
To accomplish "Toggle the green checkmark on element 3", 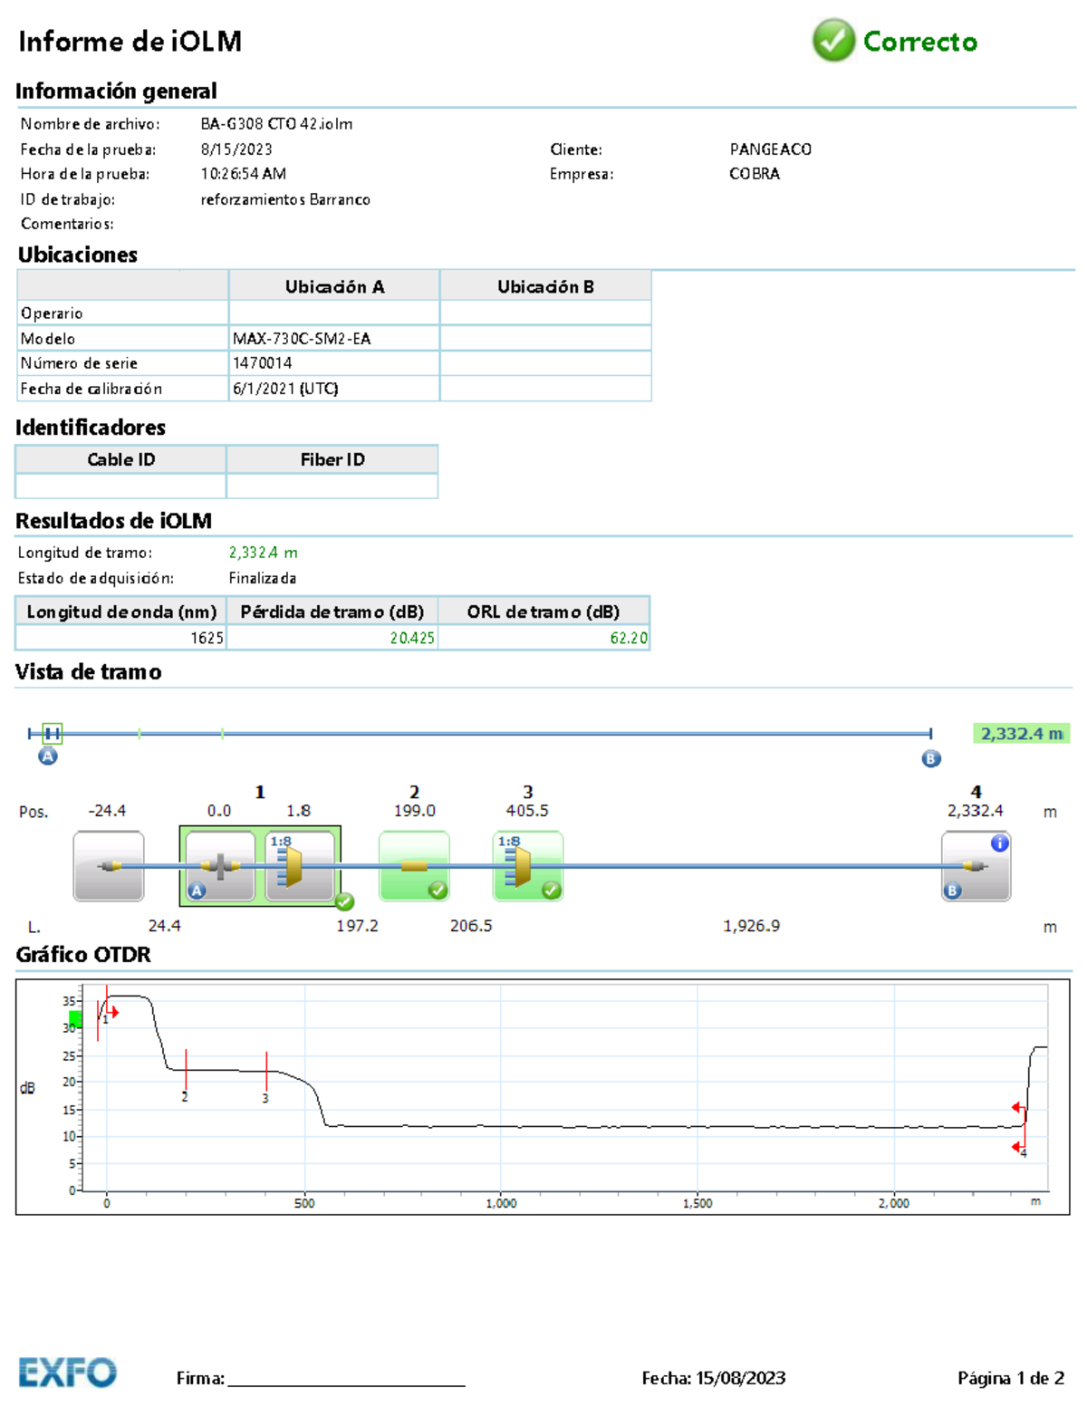I will pos(550,890).
